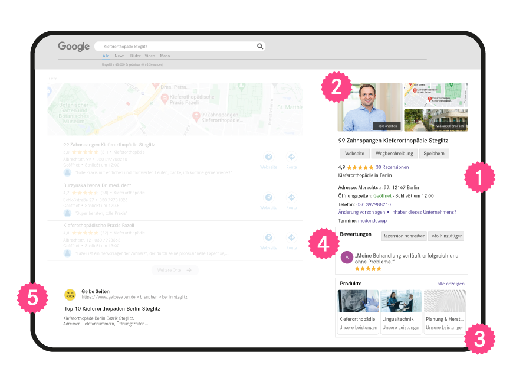Click the phone number 030 397988210 link
The width and height of the screenshot is (516, 378).
coord(373,204)
